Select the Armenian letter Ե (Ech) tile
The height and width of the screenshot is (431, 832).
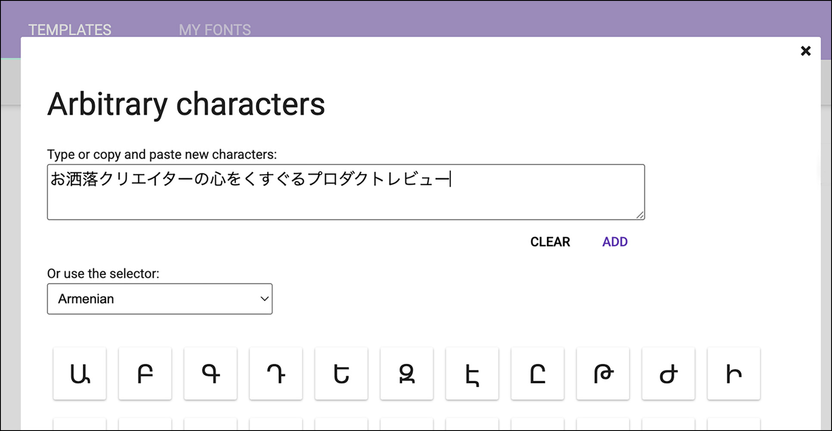341,374
